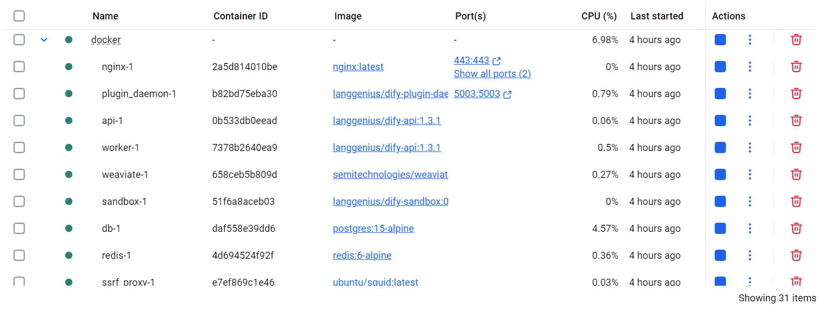Toggle the select all containers checkbox

19,16
